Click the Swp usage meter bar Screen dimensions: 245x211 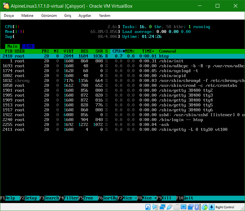click(x=63, y=36)
